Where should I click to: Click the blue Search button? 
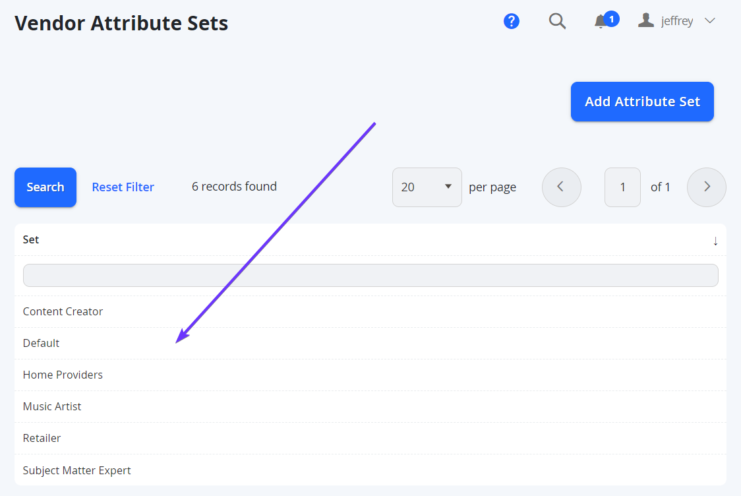coord(45,187)
